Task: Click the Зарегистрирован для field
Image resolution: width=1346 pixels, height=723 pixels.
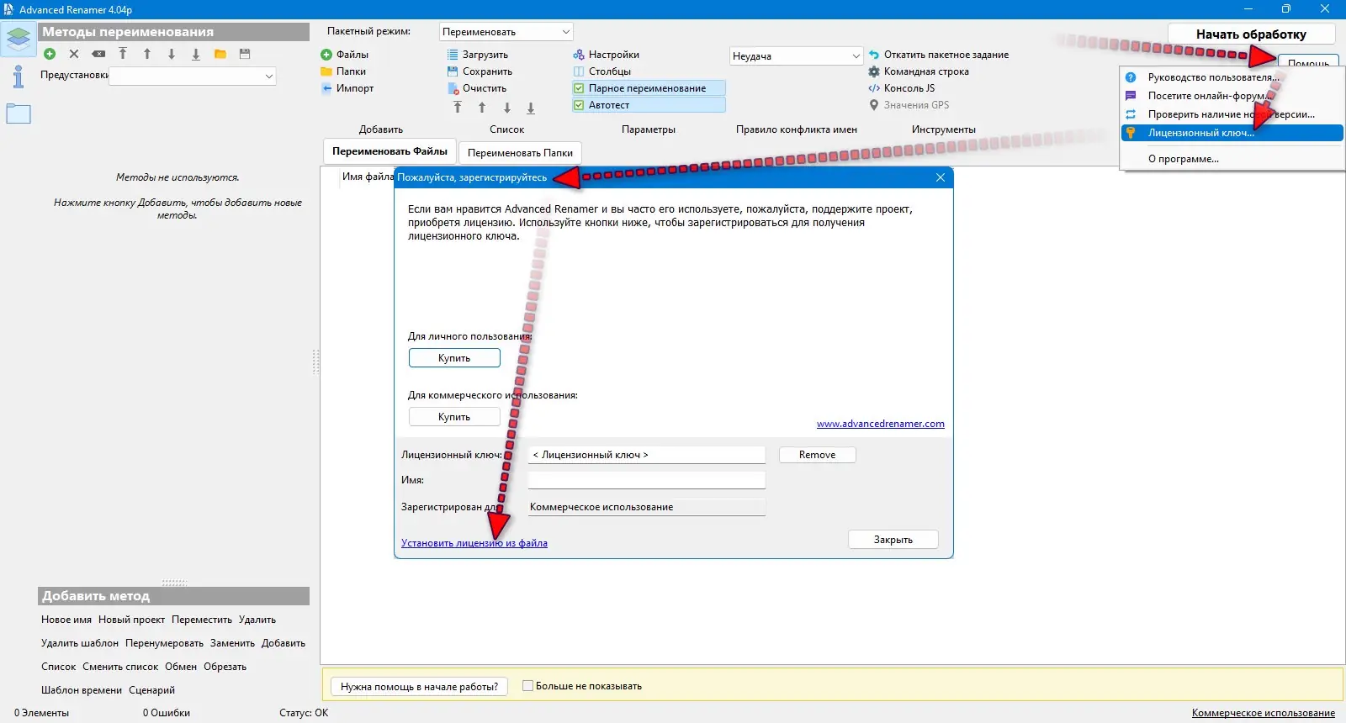Action: coord(646,507)
